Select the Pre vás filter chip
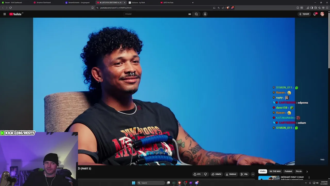 tap(299, 171)
